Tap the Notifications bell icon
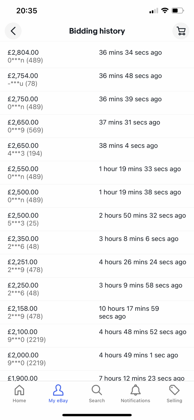Image resolution: width=194 pixels, height=420 pixels. tap(135, 390)
